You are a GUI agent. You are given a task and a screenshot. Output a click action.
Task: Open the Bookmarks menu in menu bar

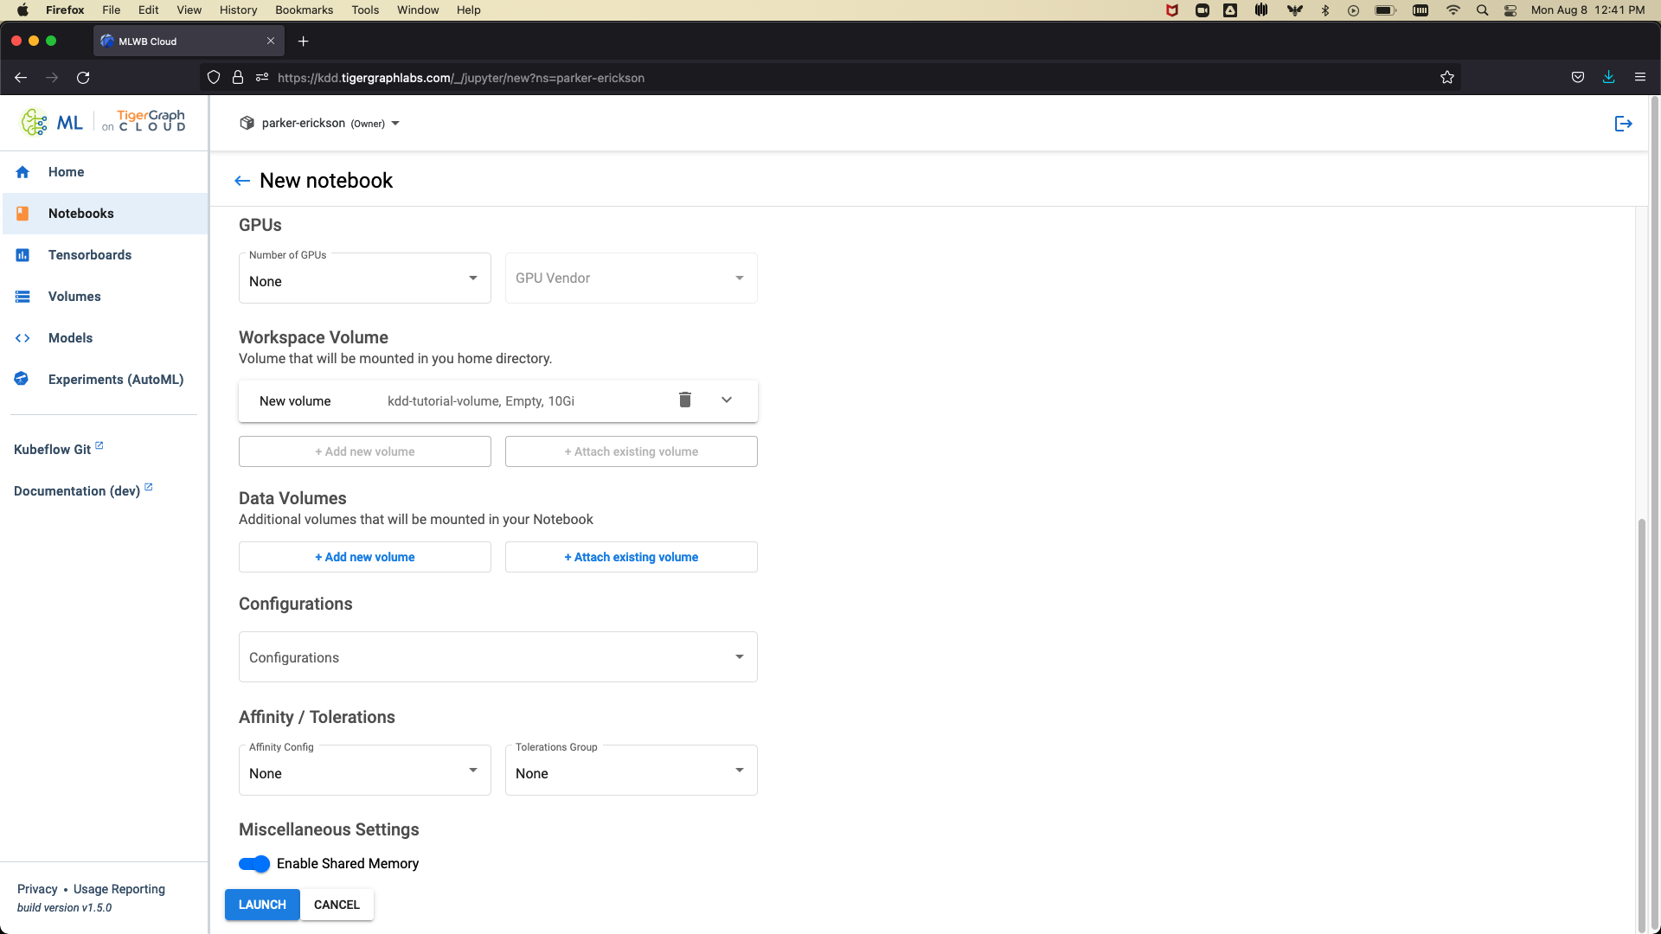click(304, 10)
